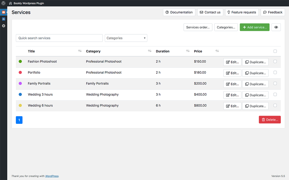Click the Contact us button
The image size is (289, 180).
[x=210, y=12]
